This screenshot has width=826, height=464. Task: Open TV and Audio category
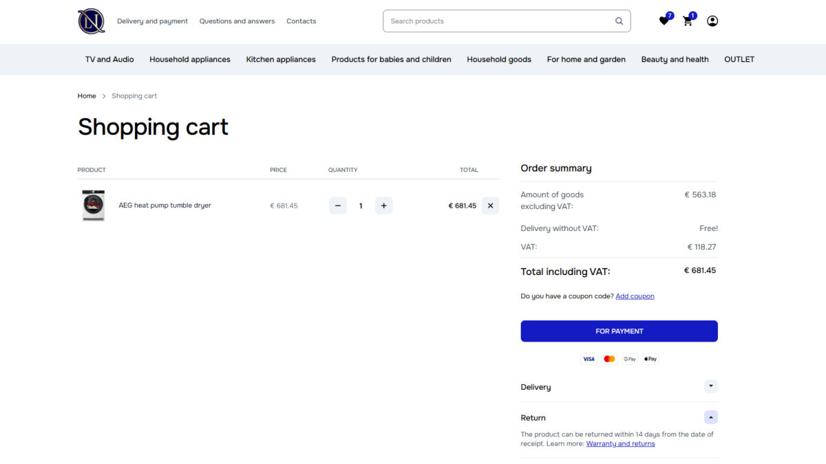(x=109, y=60)
